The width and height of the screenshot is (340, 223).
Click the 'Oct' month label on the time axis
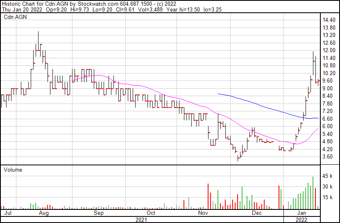151,213
